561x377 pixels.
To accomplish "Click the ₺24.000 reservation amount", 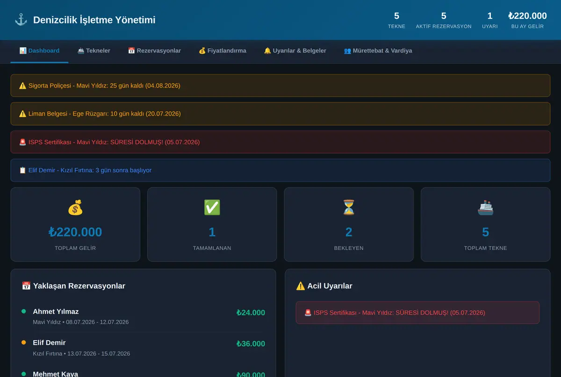I will [x=251, y=312].
